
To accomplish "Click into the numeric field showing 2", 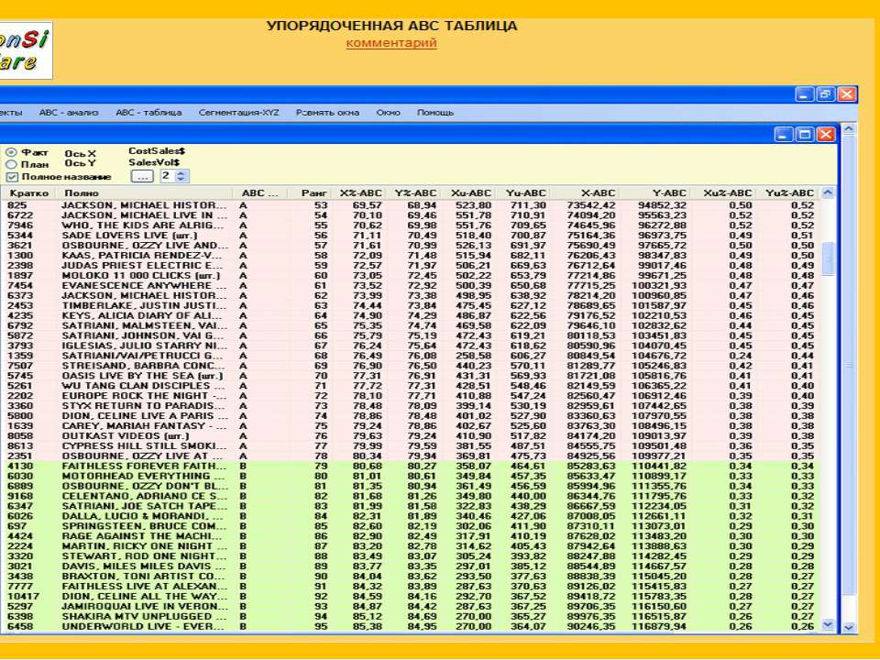I will 167,176.
